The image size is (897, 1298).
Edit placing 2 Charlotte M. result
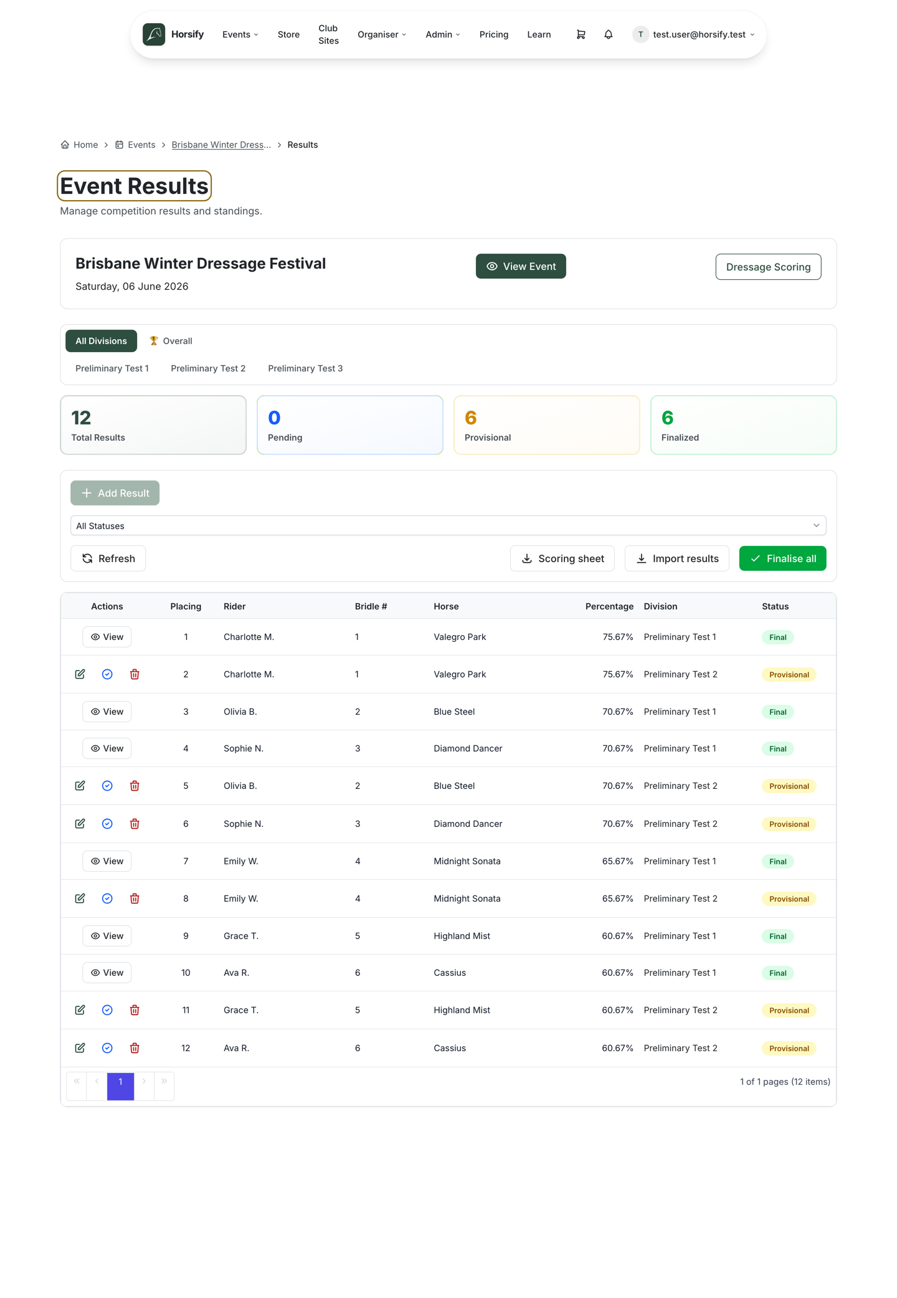click(80, 674)
